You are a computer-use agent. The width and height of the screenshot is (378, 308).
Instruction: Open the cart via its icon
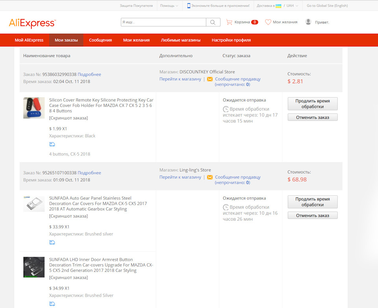229,22
